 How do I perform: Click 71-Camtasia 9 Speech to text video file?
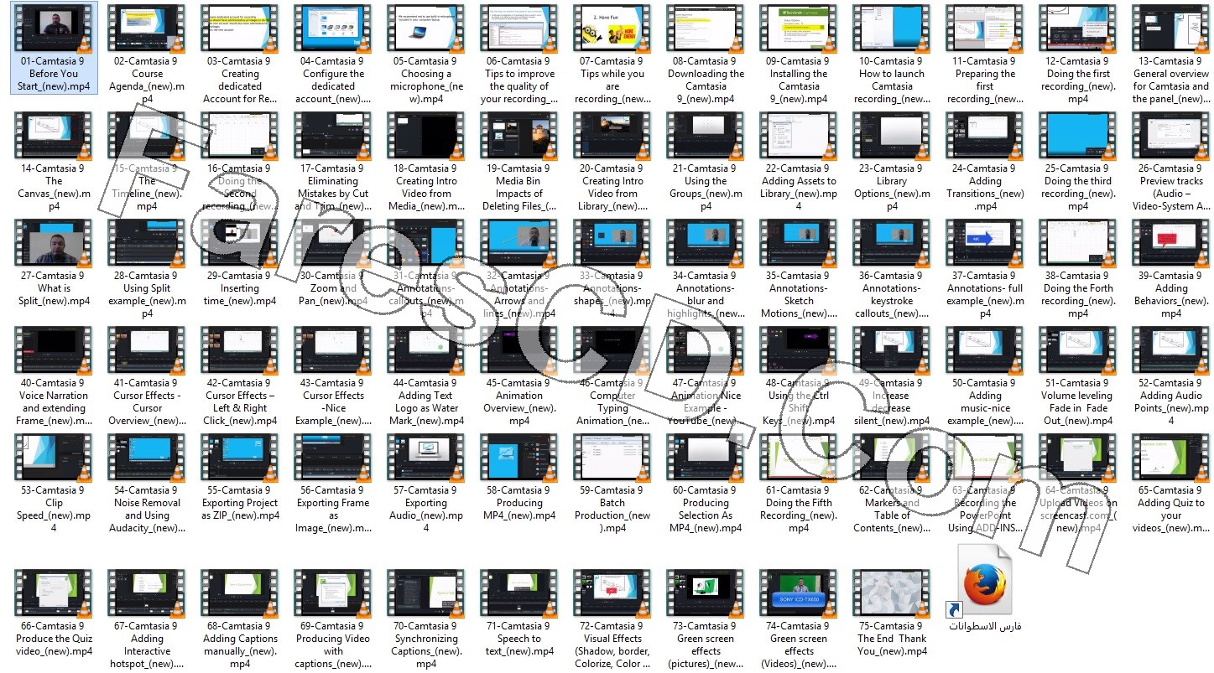click(519, 613)
